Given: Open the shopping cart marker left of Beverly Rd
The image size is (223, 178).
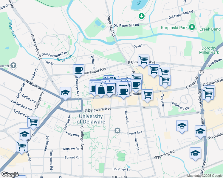Looking at the screenshot, I should (22, 147).
